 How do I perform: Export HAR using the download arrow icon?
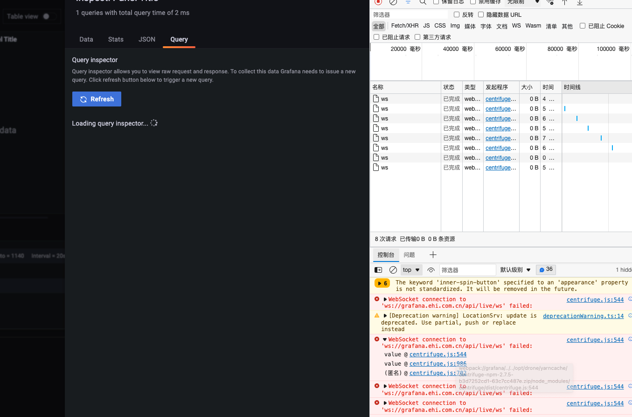tap(579, 2)
